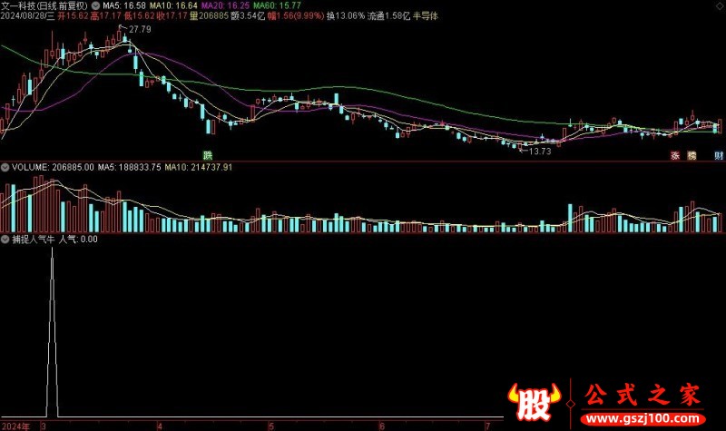
Task: Click the 人气: 0.00 value
Action: click(x=78, y=240)
